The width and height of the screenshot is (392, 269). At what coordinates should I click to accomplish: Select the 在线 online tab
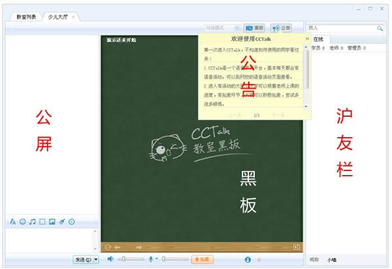click(318, 39)
